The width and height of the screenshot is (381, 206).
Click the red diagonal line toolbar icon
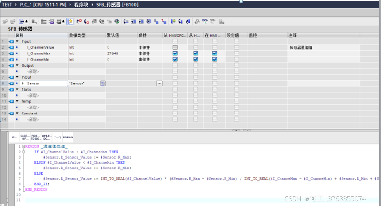164,22
